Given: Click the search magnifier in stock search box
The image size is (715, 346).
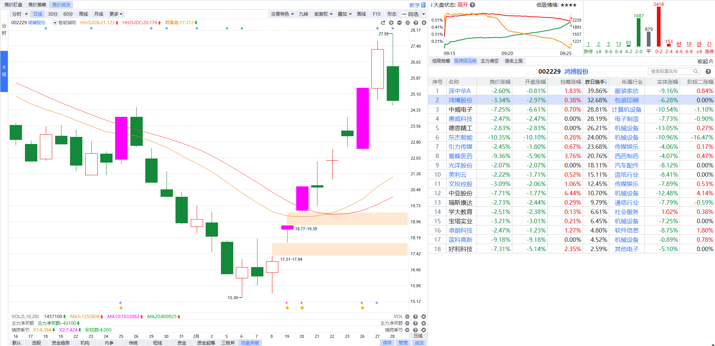Looking at the screenshot, I should pos(696,71).
